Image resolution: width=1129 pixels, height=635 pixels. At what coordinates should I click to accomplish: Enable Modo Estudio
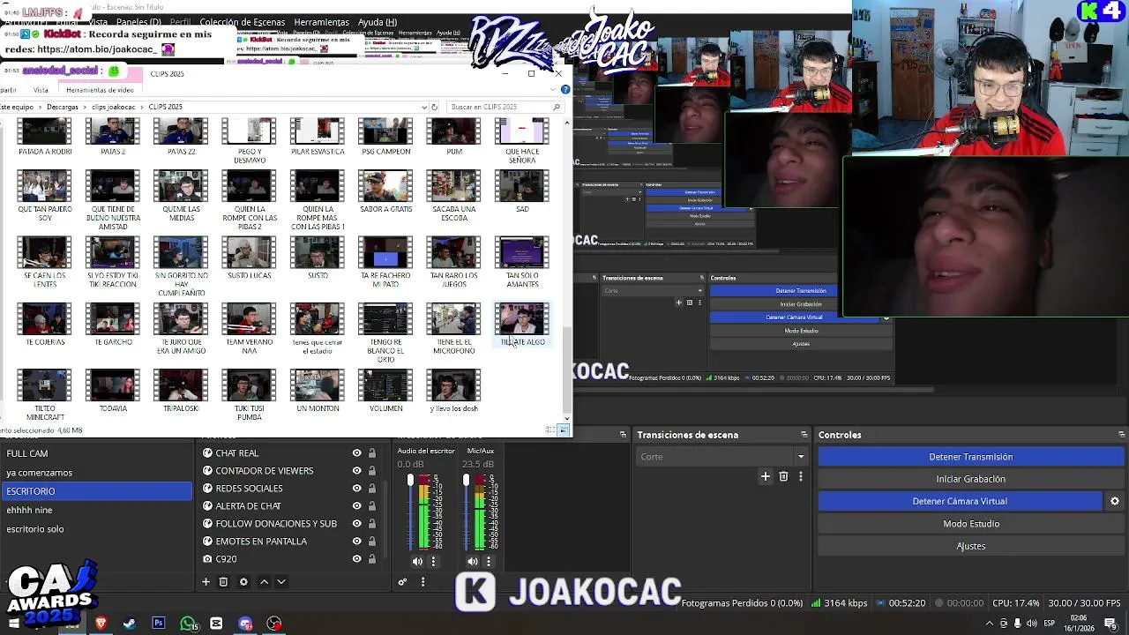(x=970, y=524)
